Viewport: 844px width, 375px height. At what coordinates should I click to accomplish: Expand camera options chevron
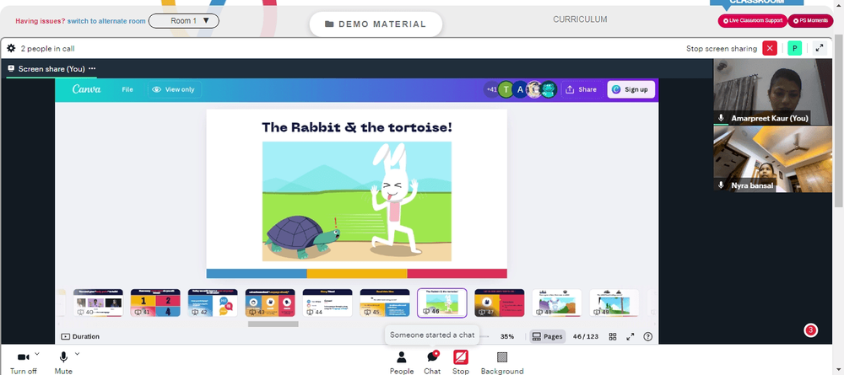click(37, 353)
